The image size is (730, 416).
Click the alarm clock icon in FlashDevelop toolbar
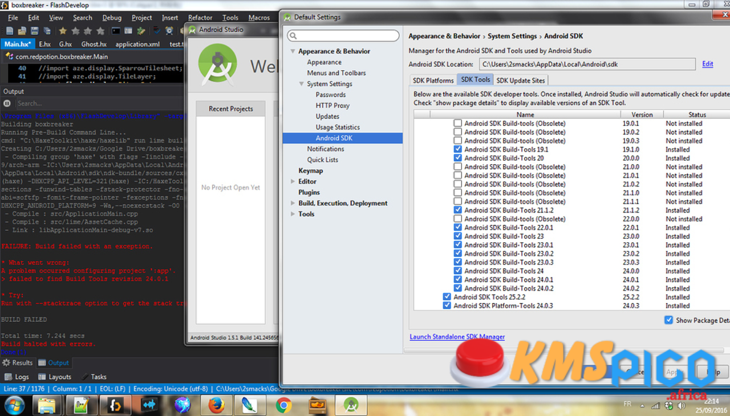(x=169, y=31)
